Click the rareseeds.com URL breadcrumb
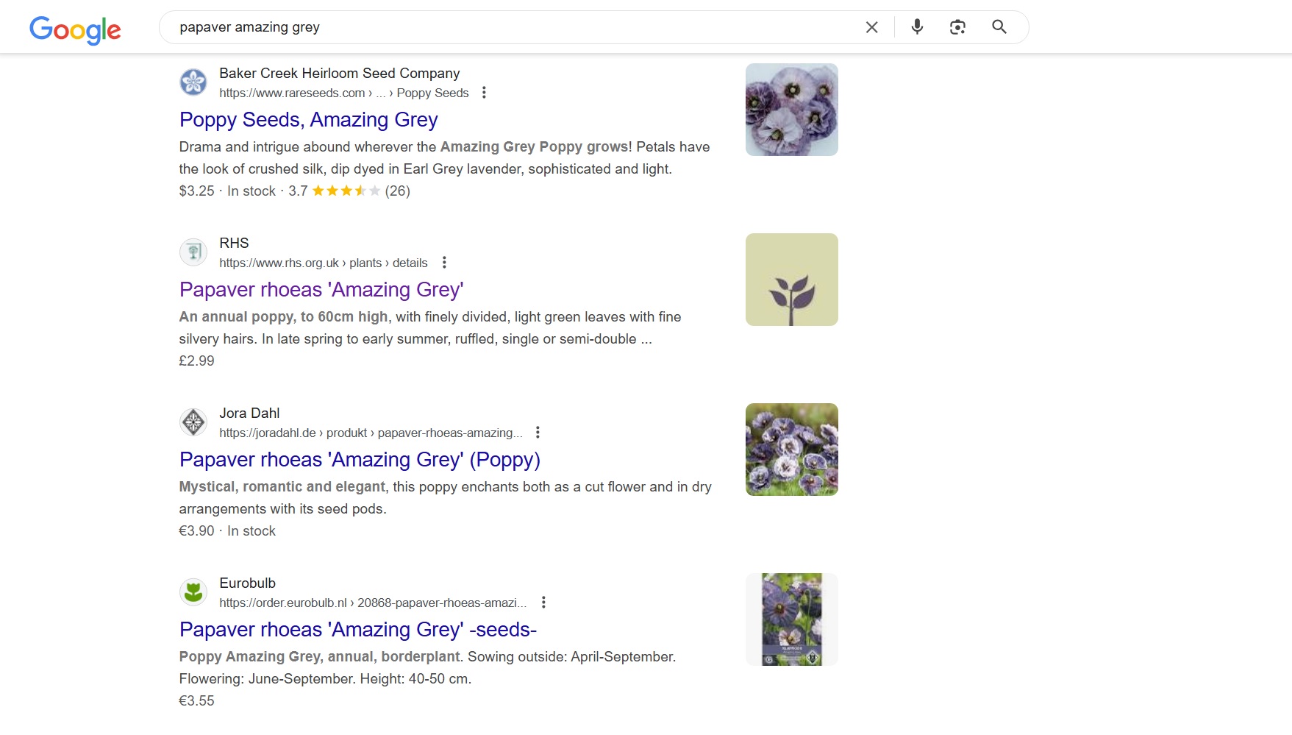This screenshot has height=735, width=1292. click(343, 93)
